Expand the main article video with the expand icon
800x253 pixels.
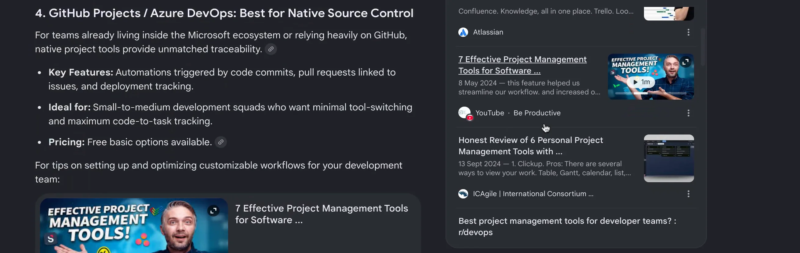[x=213, y=211]
